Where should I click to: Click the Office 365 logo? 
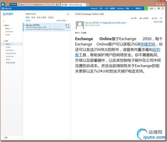pyautogui.click(x=7, y=9)
